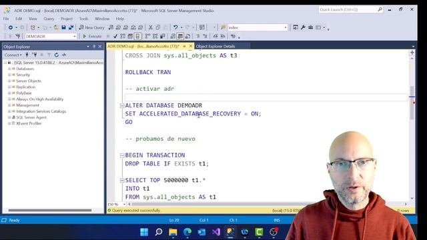Select Results to Grid icon
Screen dimensions: 427x240
(x=180, y=36)
